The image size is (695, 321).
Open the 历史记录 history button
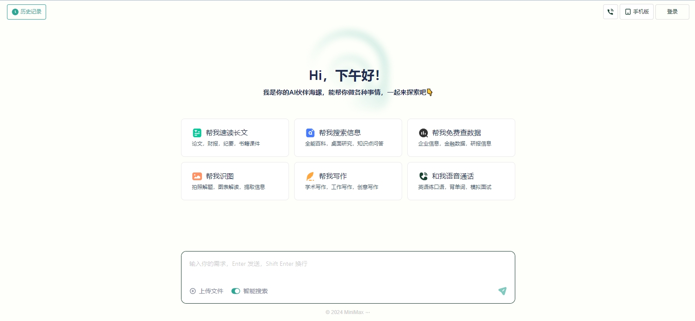tap(27, 12)
